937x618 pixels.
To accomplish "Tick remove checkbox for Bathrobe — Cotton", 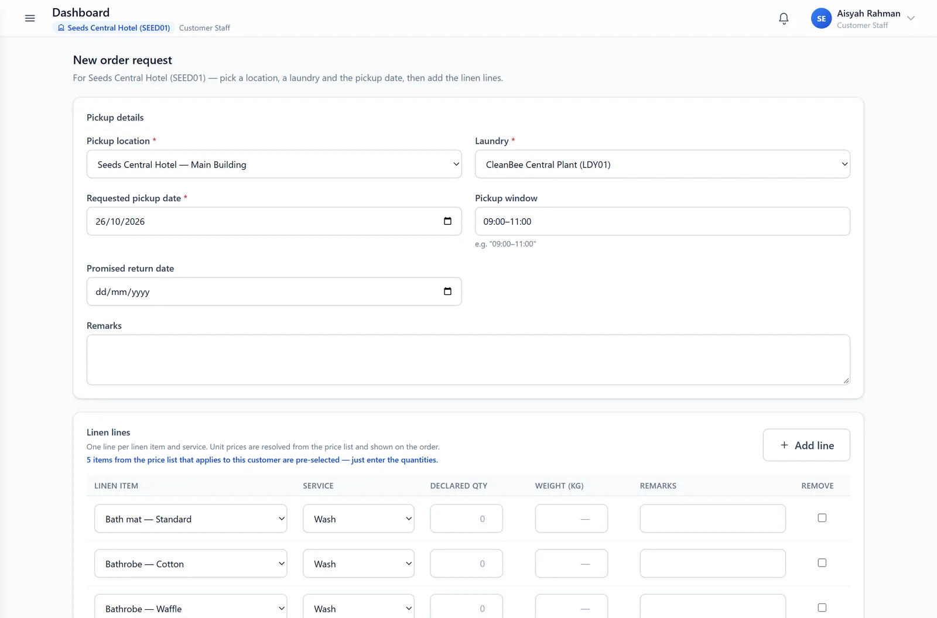I will coord(822,563).
